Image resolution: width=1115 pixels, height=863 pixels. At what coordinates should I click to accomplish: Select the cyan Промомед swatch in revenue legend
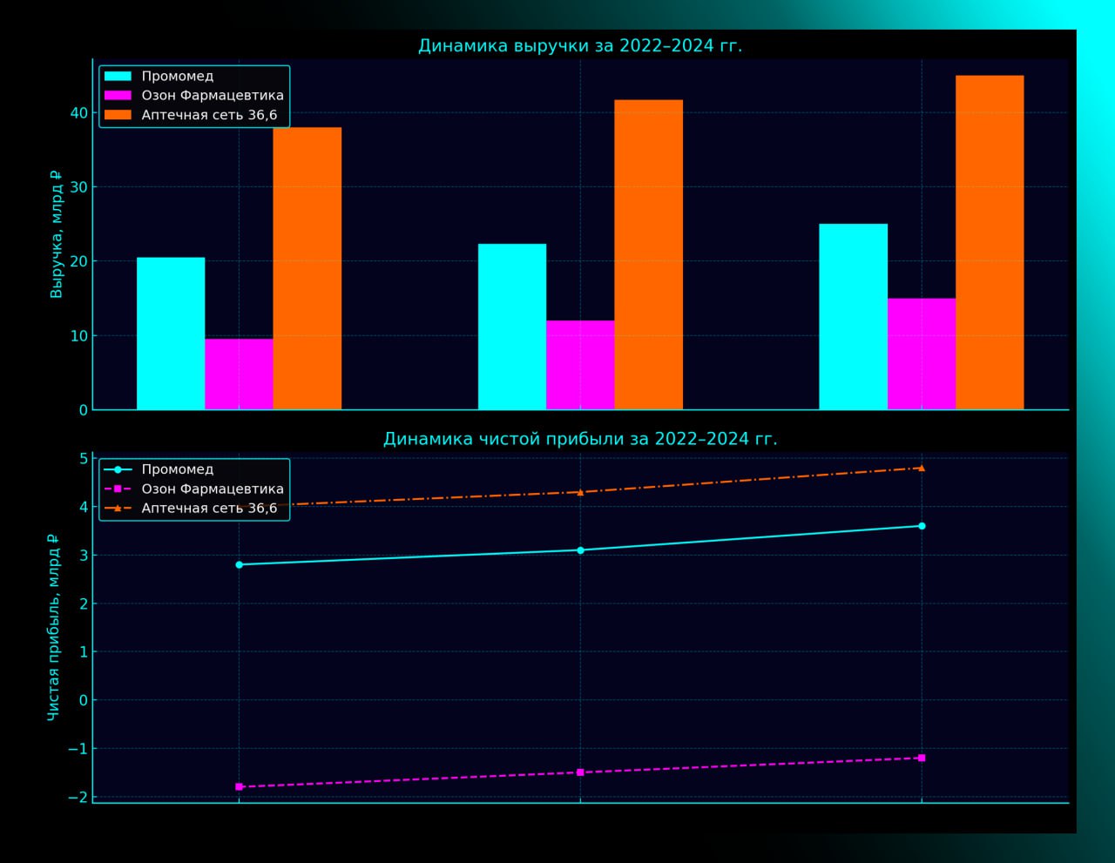(118, 77)
